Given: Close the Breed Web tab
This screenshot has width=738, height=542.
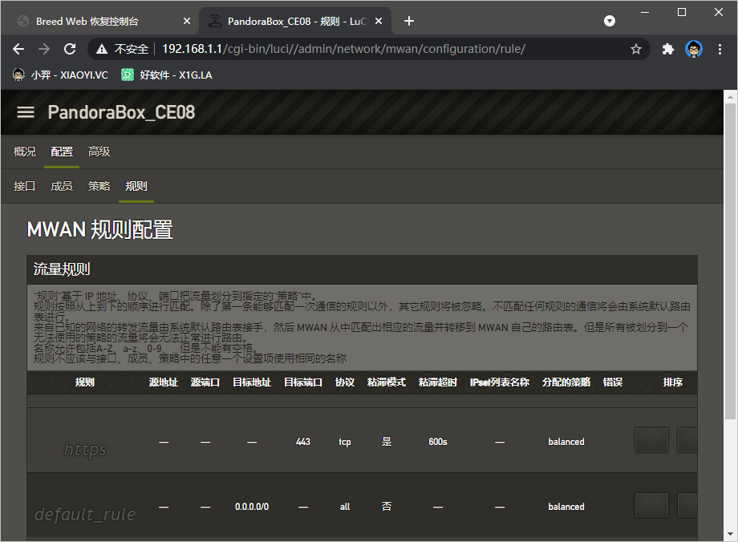Looking at the screenshot, I should click(x=187, y=21).
